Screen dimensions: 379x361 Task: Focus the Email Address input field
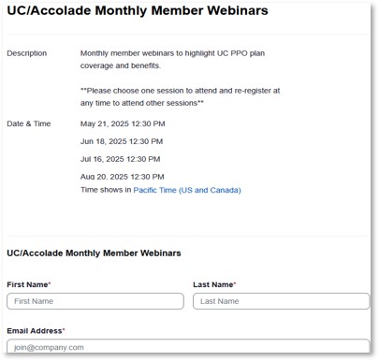tap(188, 346)
